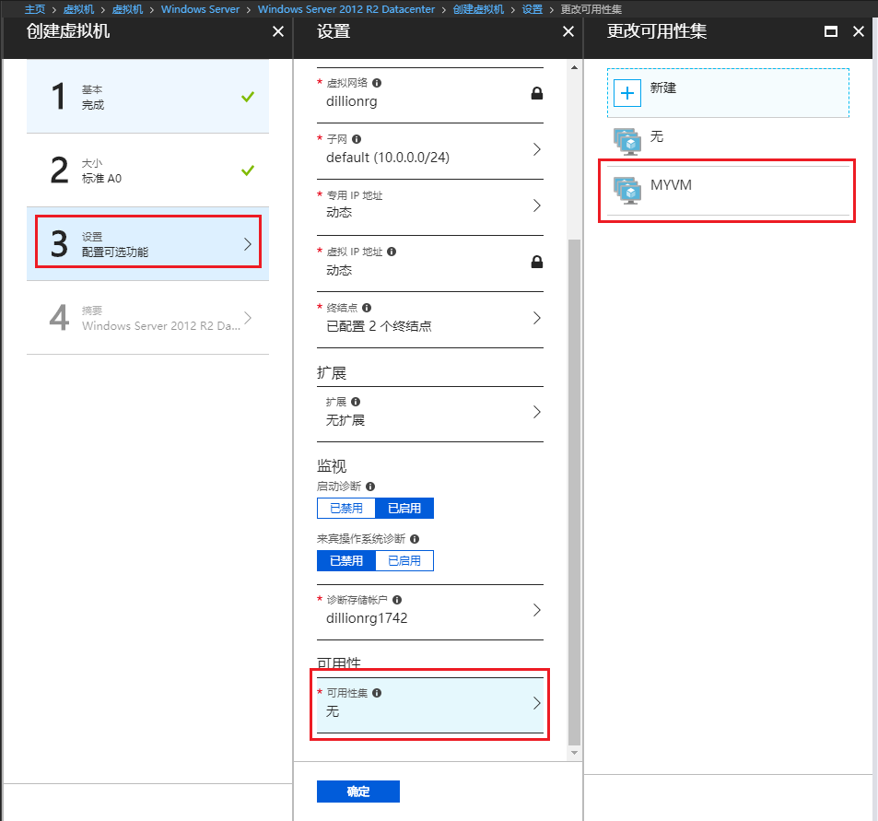Open step 3 设置 配置可选功能
The width and height of the screenshot is (878, 821).
point(147,244)
